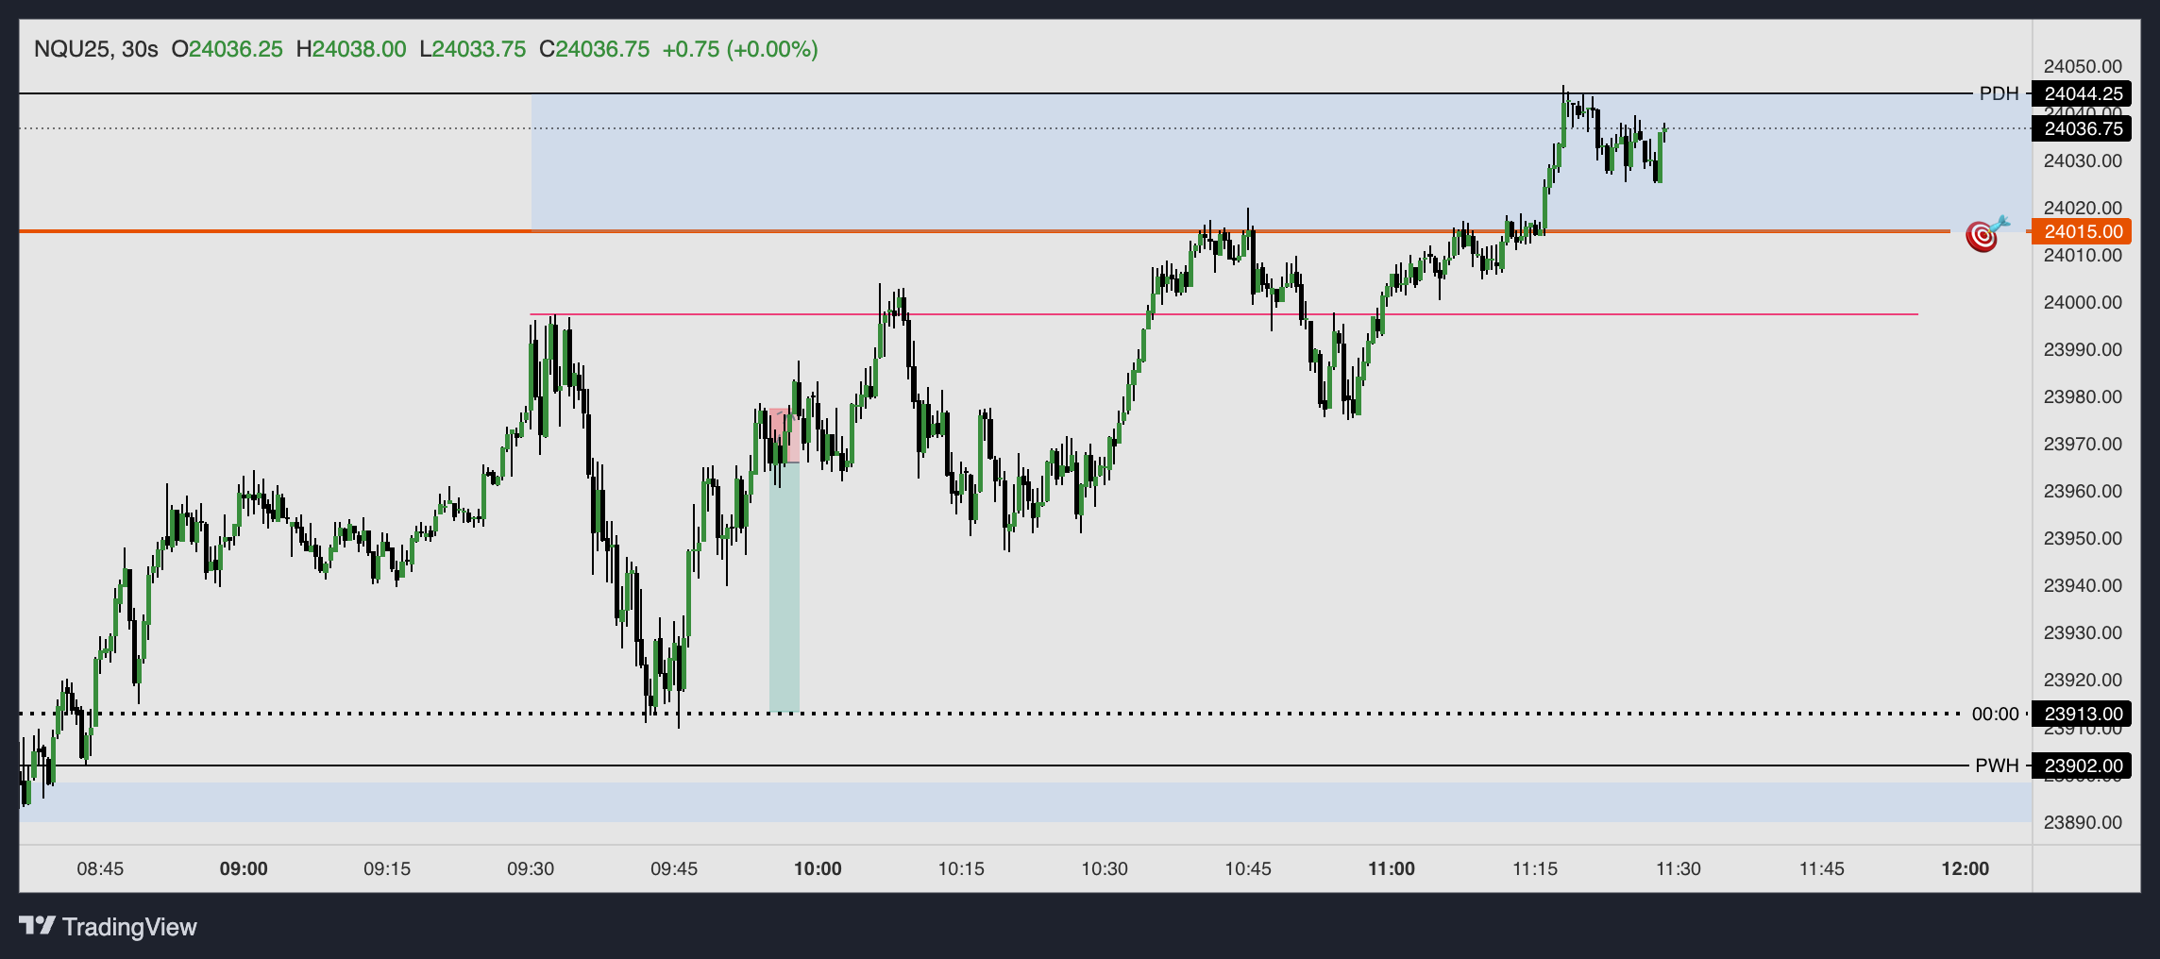Click the close value C24036.75 in legend

595,49
